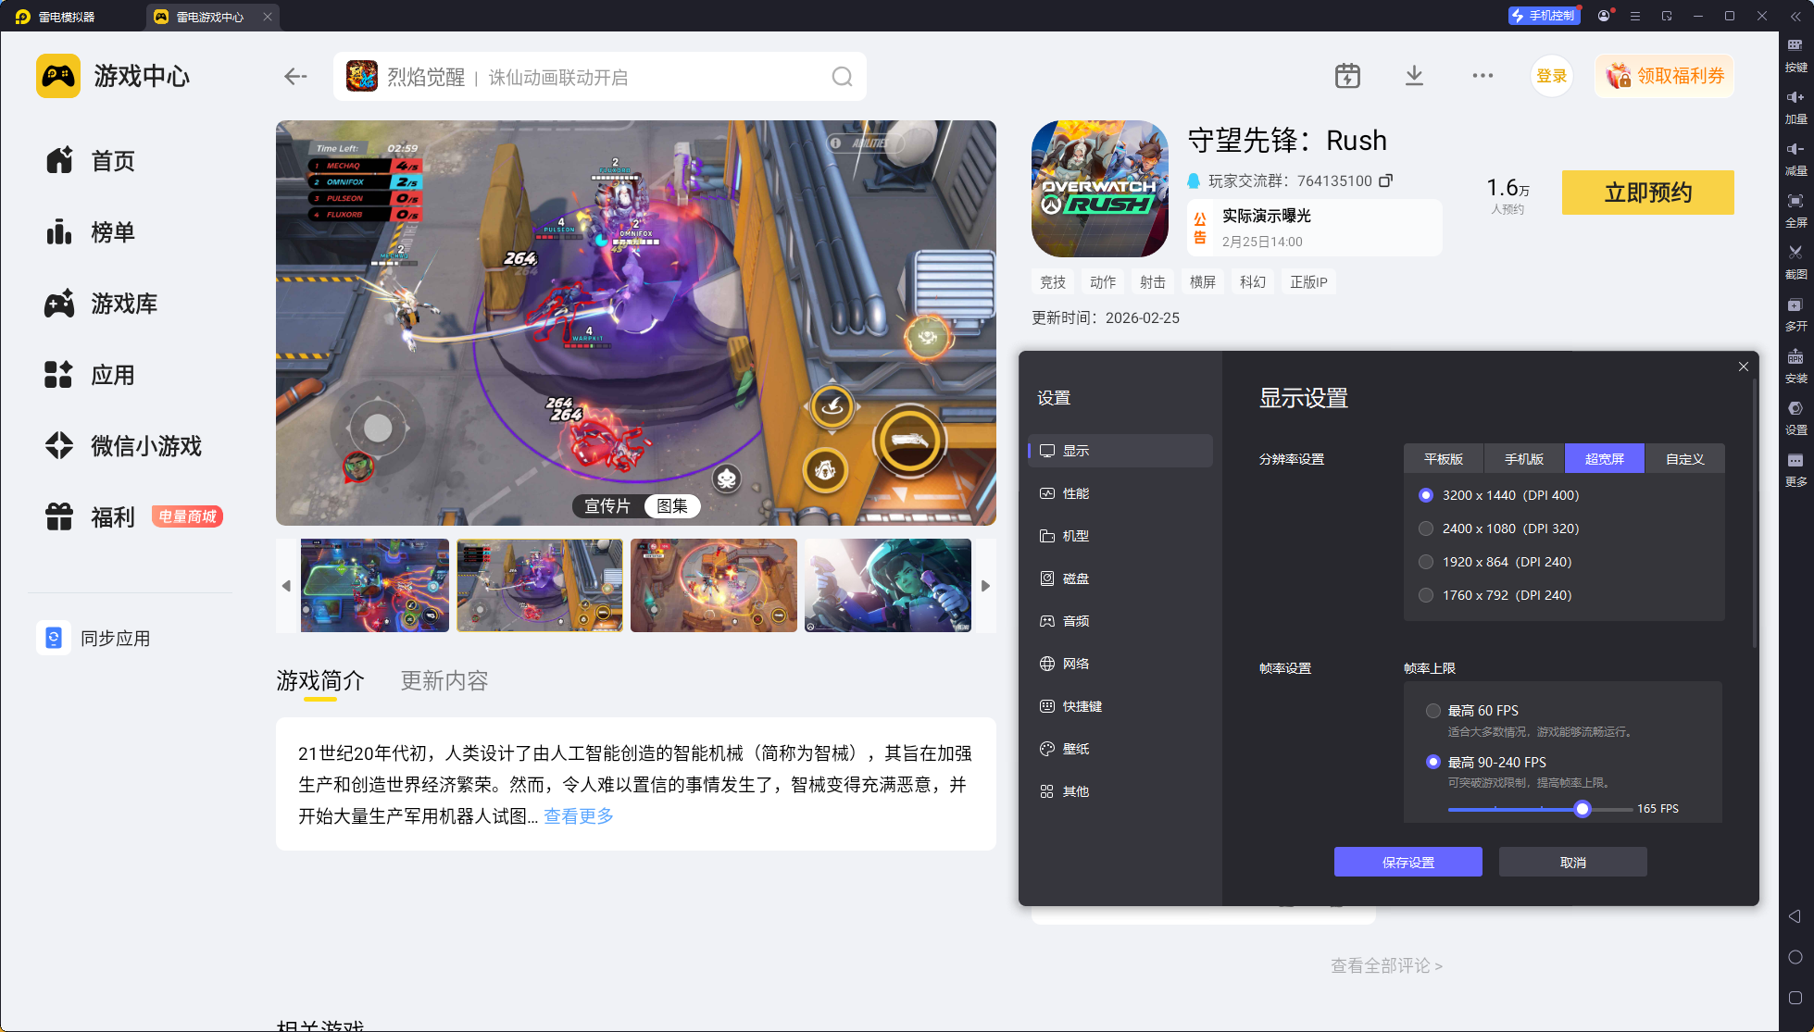
Task: Copy the player group number 764135100
Action: (1386, 180)
